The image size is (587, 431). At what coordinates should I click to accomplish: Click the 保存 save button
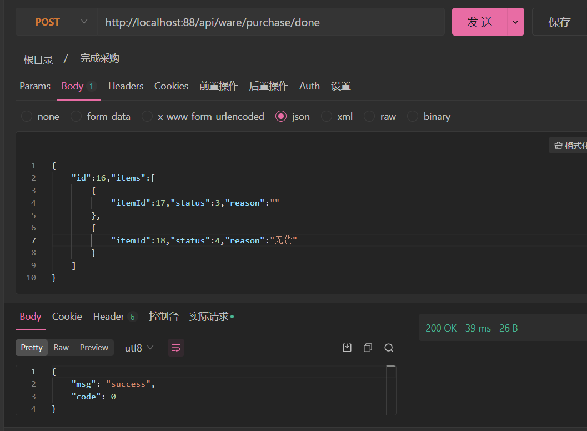(x=559, y=22)
